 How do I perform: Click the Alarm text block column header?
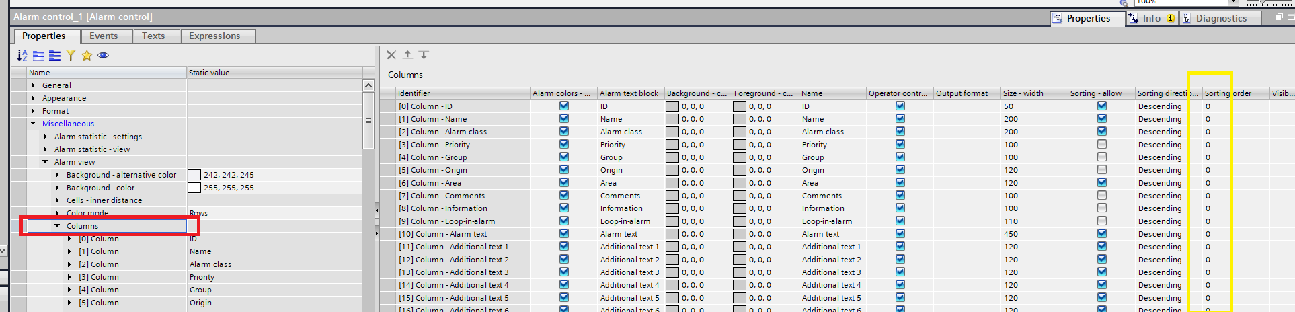pyautogui.click(x=631, y=93)
